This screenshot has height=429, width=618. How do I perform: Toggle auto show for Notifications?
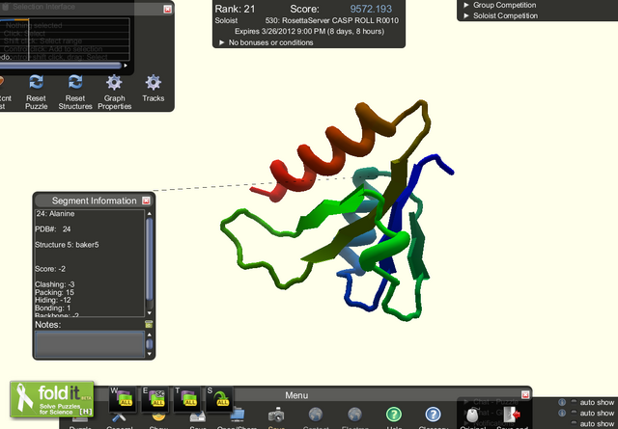(574, 423)
